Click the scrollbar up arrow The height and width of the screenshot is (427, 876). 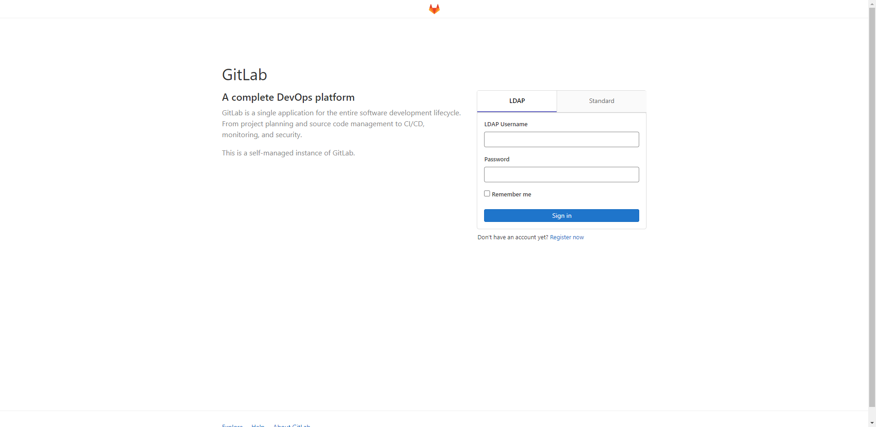pos(872,4)
